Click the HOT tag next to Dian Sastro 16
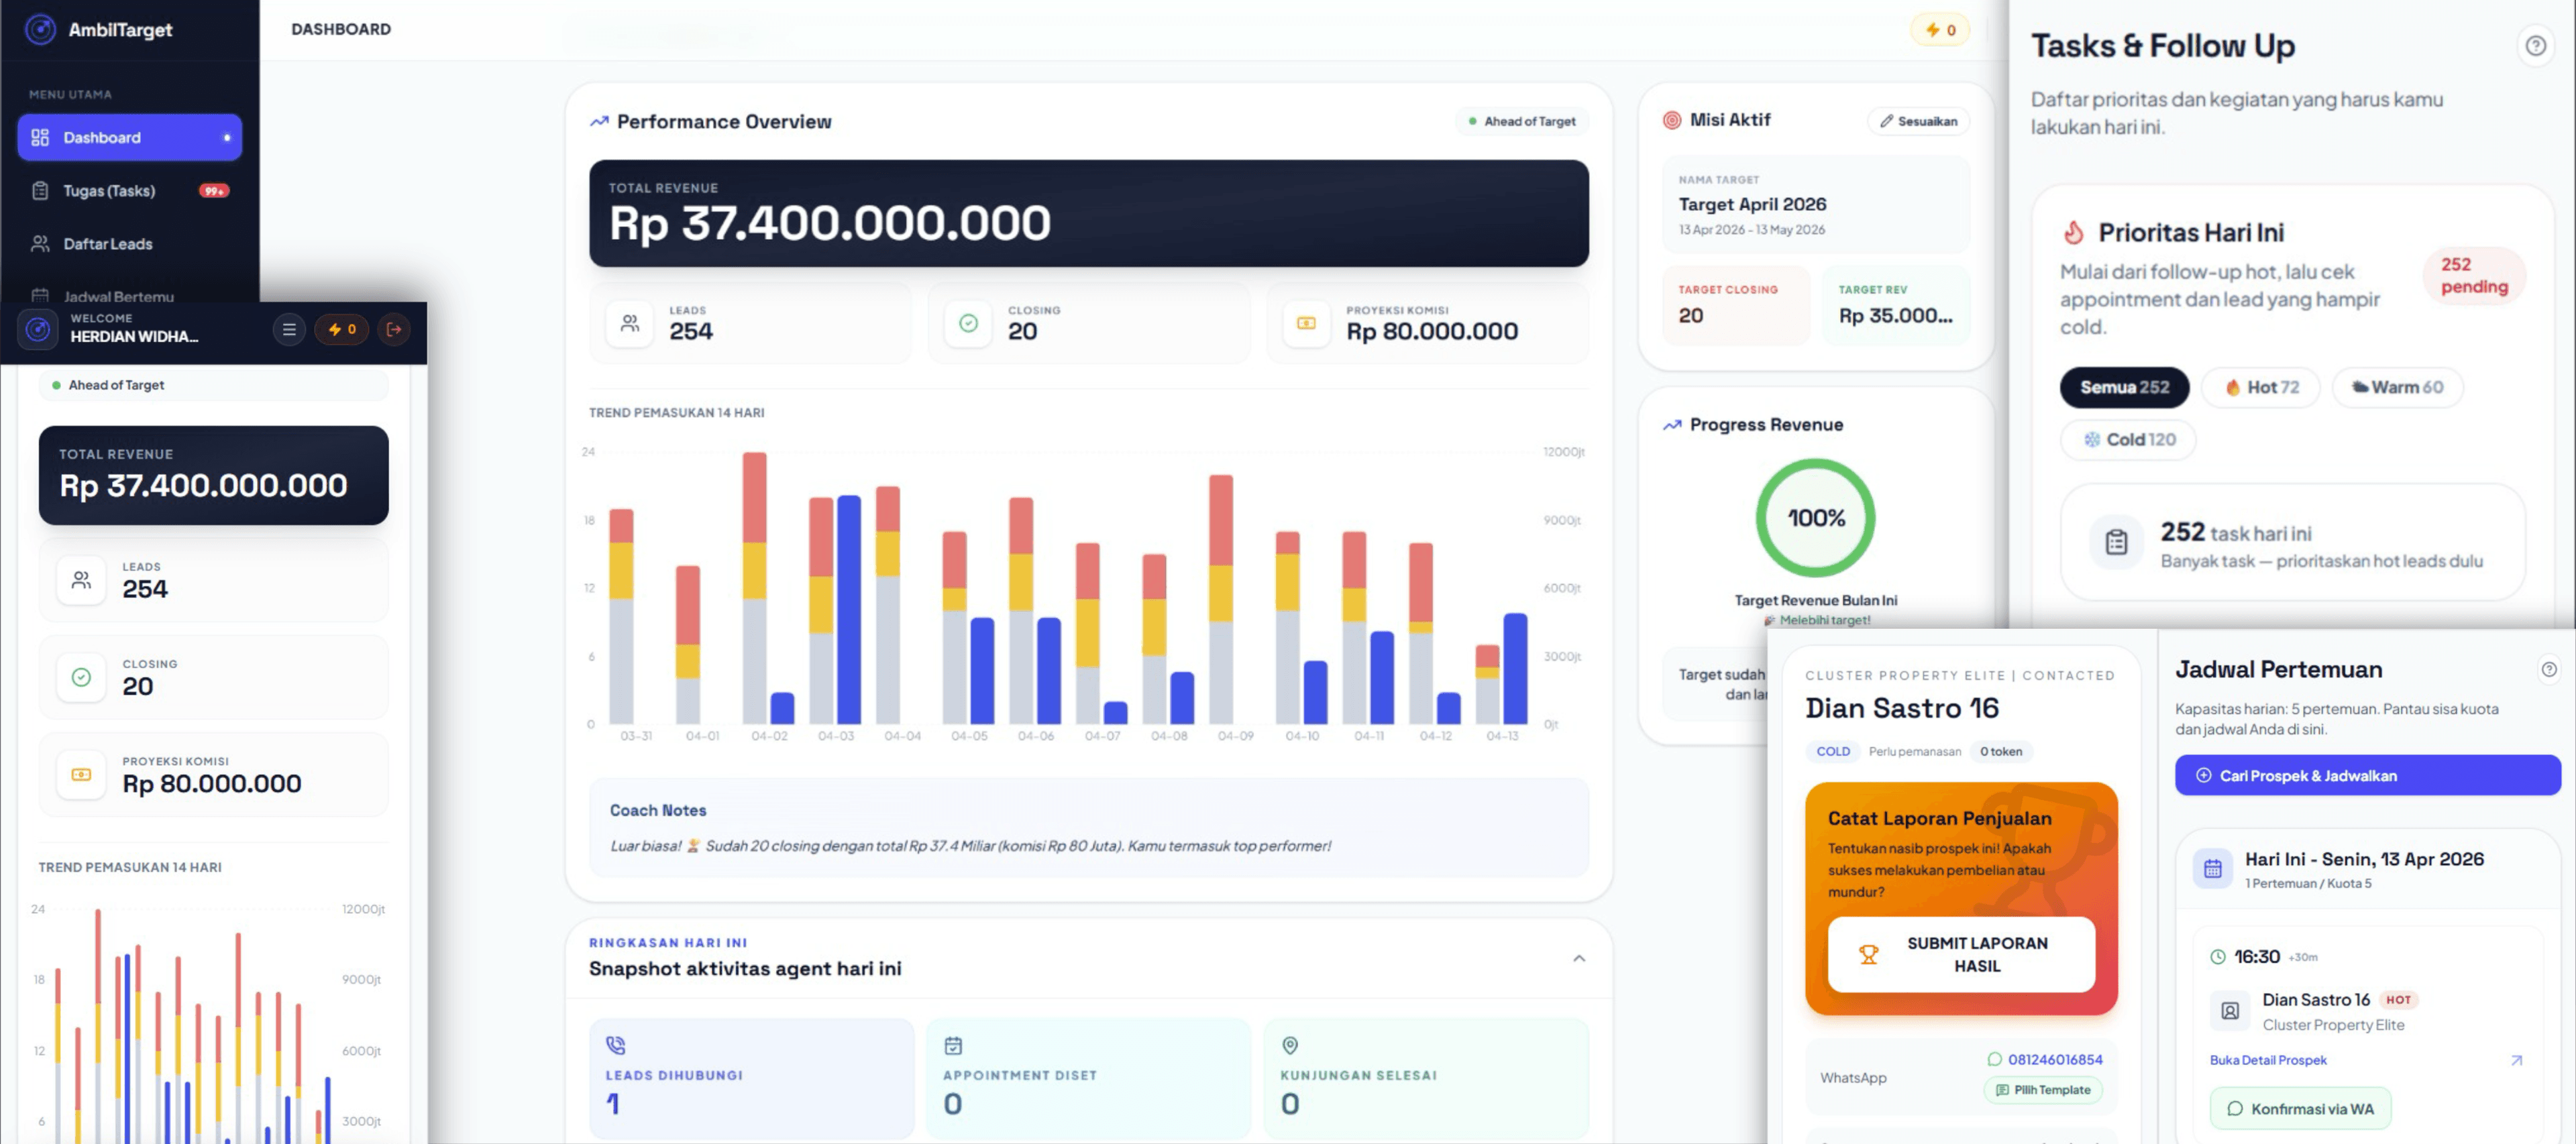2576x1144 pixels. 2398,1000
